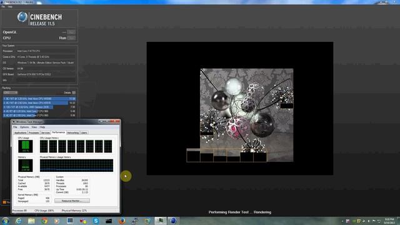Click the Run button beside CPU
Image resolution: width=400 pixels, height=225 pixels.
click(x=71, y=38)
